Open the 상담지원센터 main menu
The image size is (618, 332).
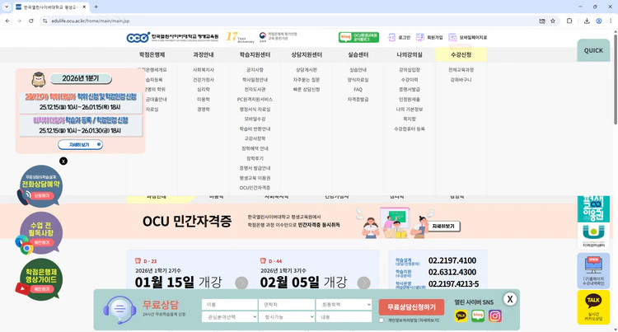click(x=307, y=54)
